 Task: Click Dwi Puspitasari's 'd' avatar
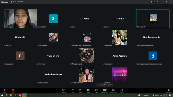point(153,56)
